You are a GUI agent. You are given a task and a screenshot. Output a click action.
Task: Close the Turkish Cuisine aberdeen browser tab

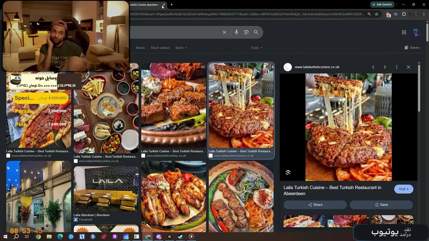point(164,5)
